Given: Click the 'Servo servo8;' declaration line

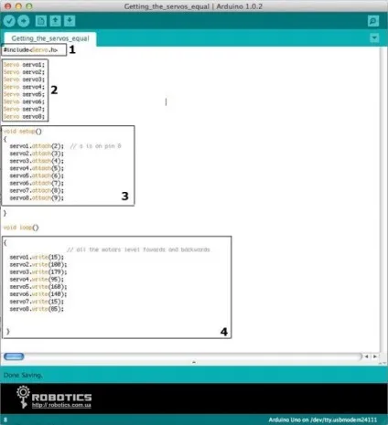Looking at the screenshot, I should point(24,116).
